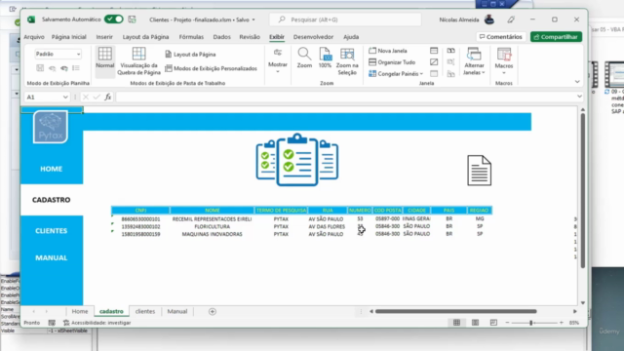
Task: Select the clientes sheet tab
Action: tap(145, 311)
